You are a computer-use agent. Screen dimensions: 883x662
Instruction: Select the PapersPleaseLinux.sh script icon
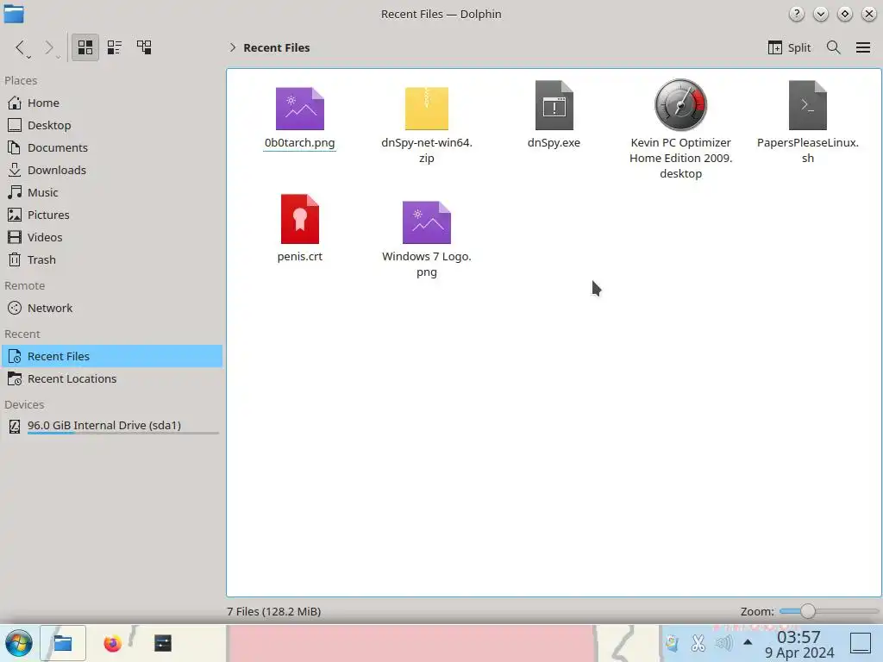[807, 105]
